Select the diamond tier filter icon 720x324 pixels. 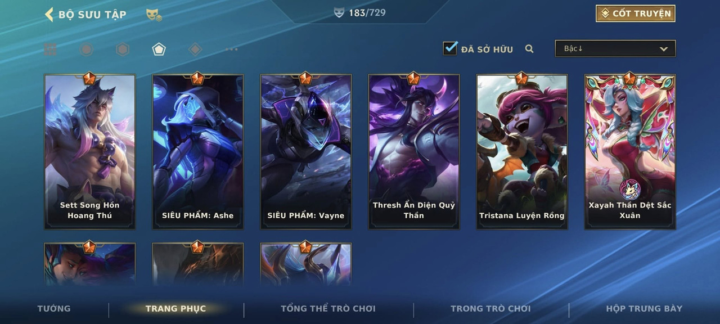point(195,49)
